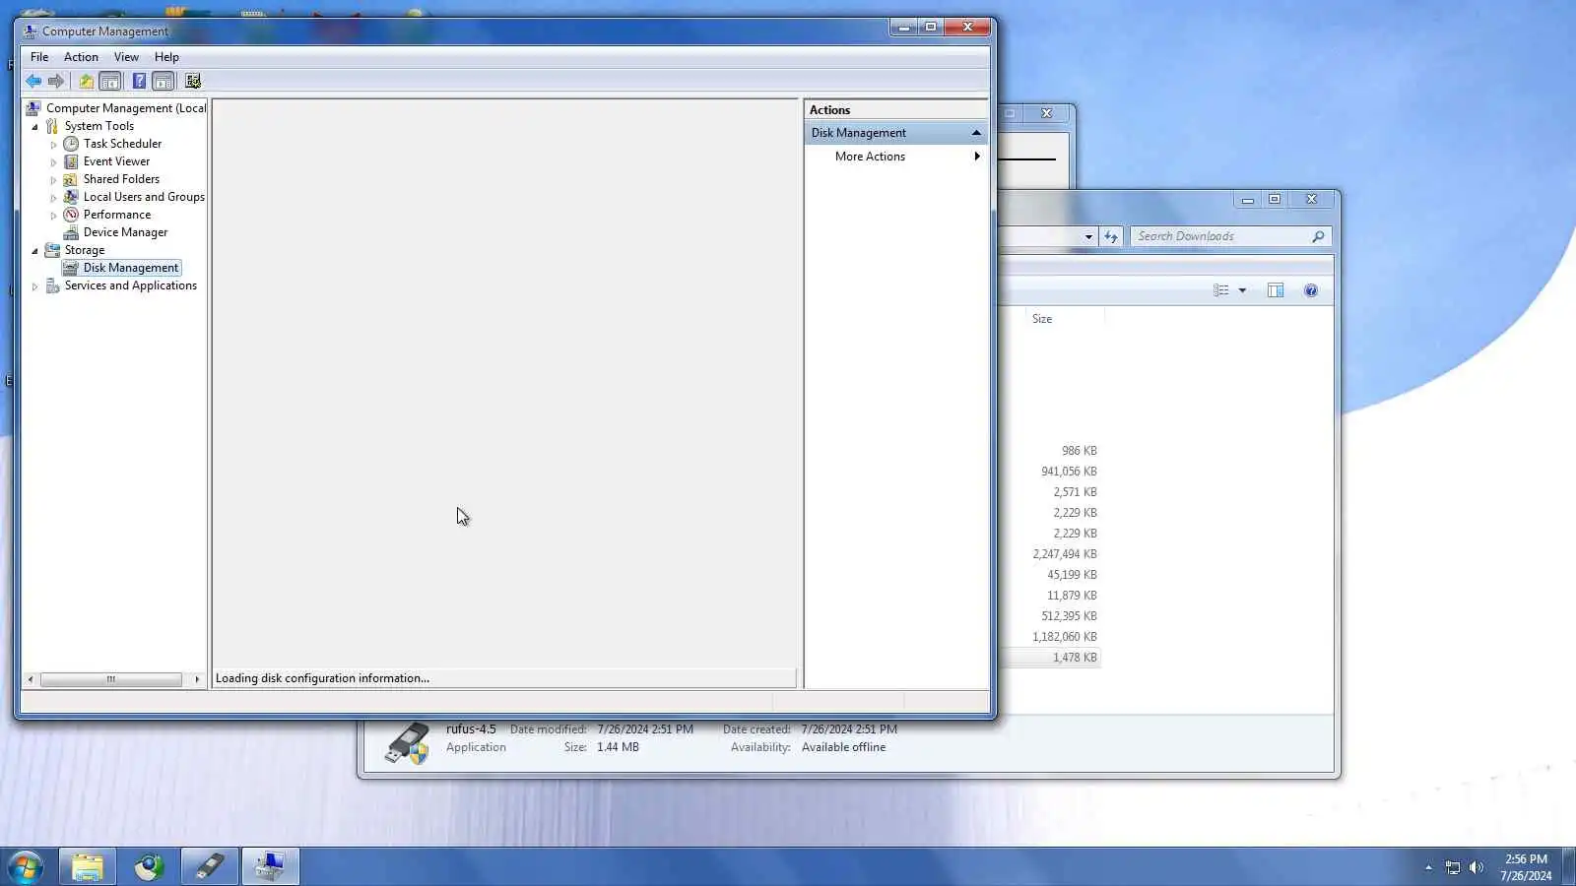Click the volume speaker tray icon

point(1476,867)
